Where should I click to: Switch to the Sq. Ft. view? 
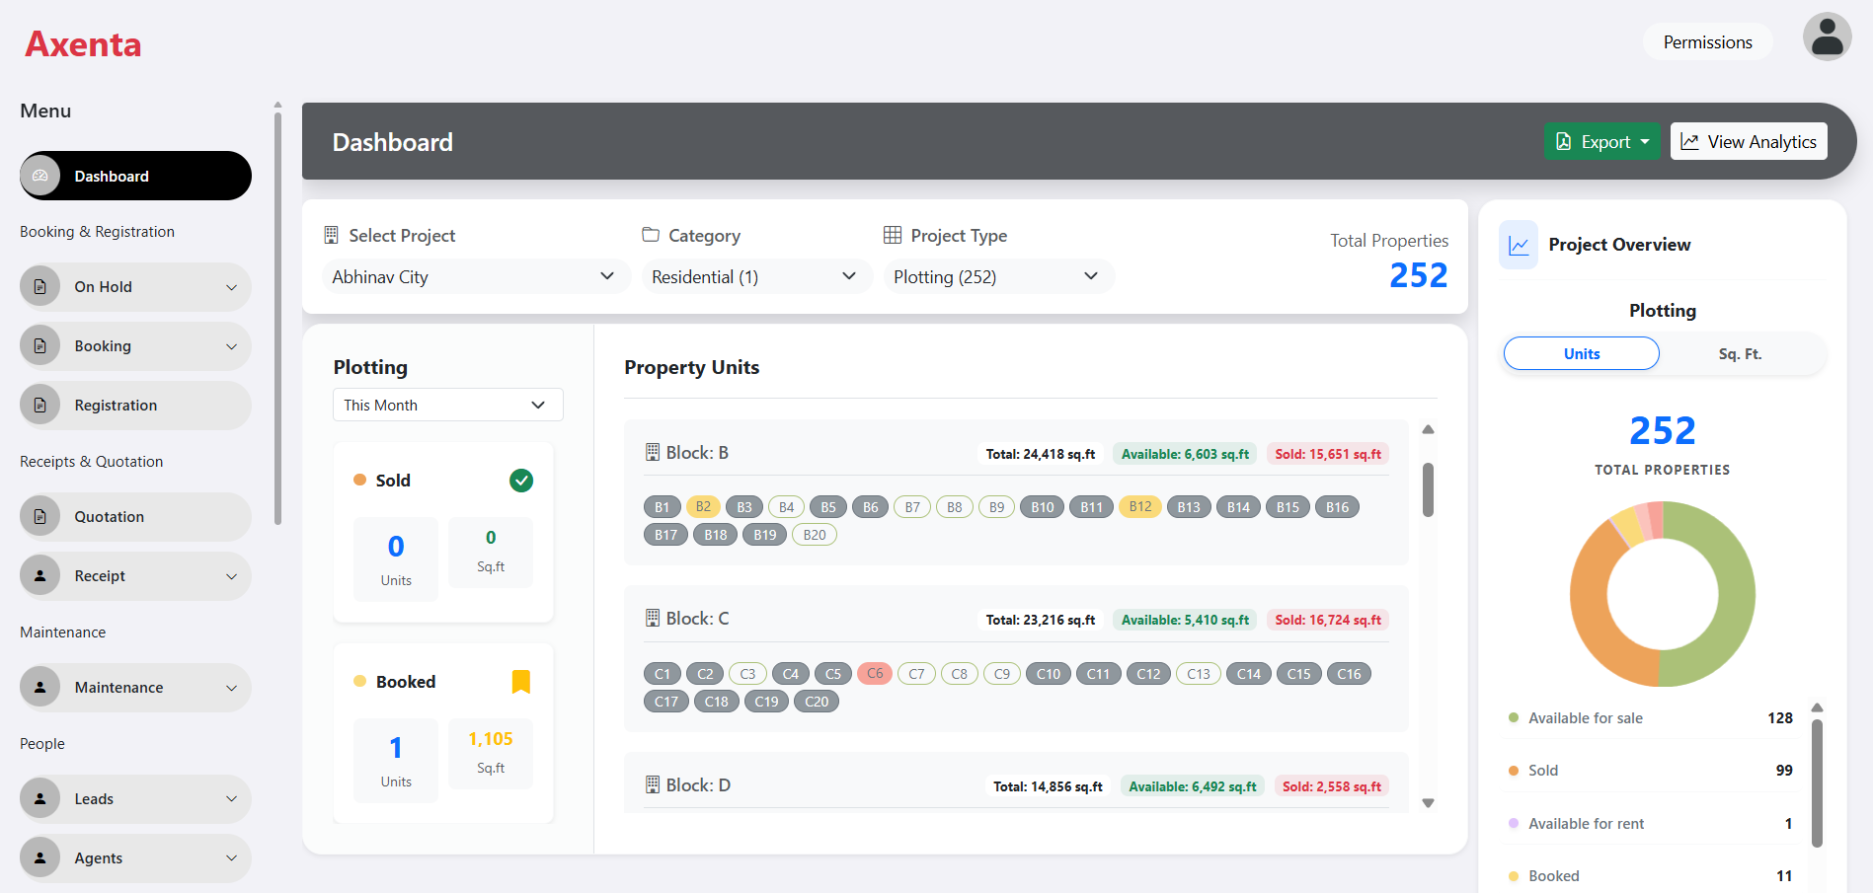point(1740,353)
